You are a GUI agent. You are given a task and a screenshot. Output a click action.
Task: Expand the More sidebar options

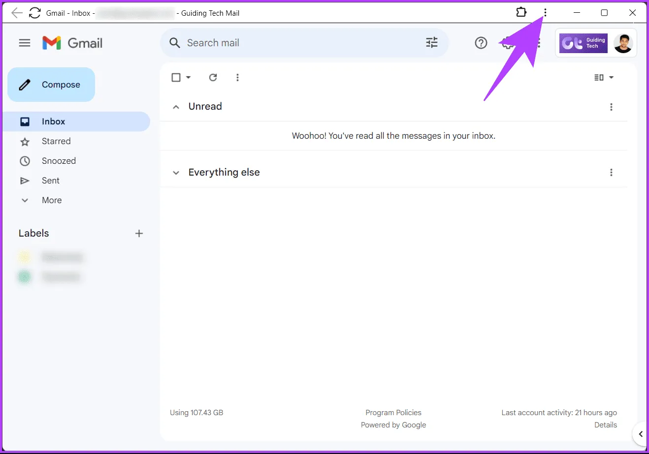(51, 200)
